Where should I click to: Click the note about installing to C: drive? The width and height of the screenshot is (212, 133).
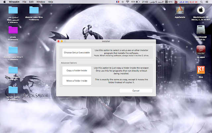point(122,56)
